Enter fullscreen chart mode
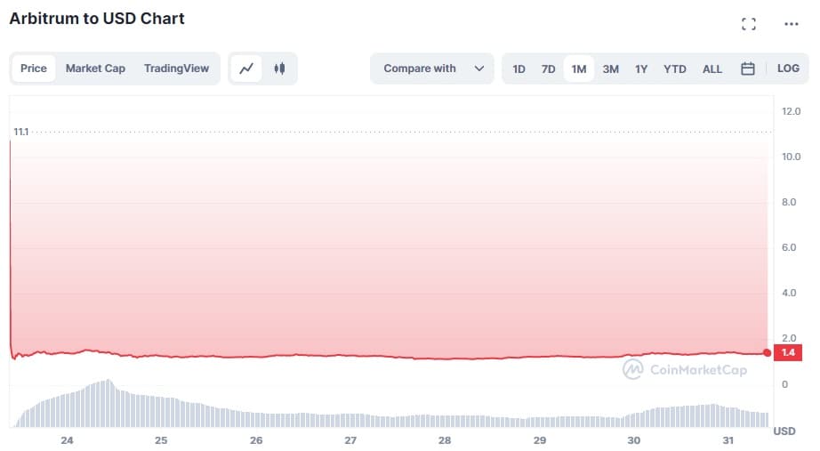The image size is (820, 451). (748, 24)
